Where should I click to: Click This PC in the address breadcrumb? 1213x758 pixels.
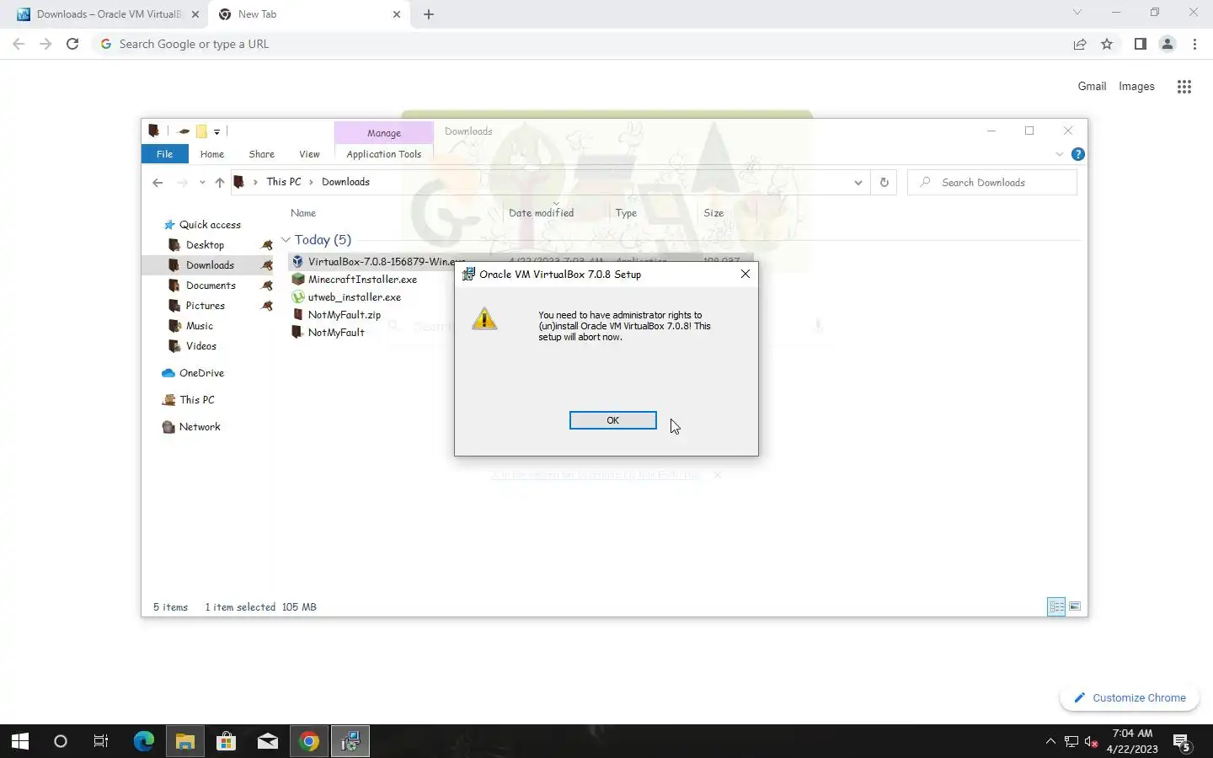tap(284, 182)
